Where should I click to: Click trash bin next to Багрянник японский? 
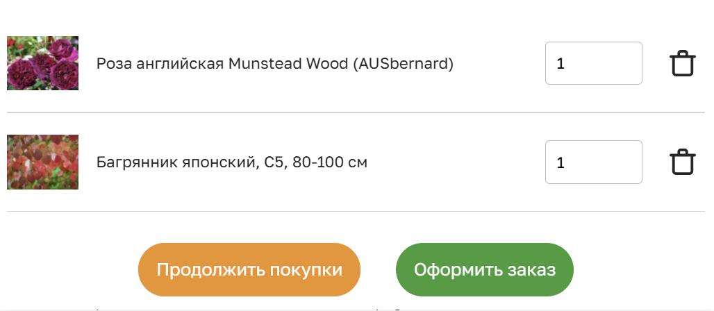(x=682, y=162)
